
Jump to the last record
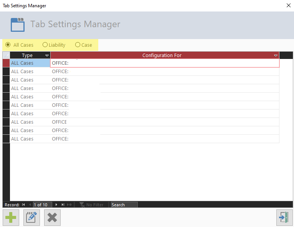tap(63, 205)
